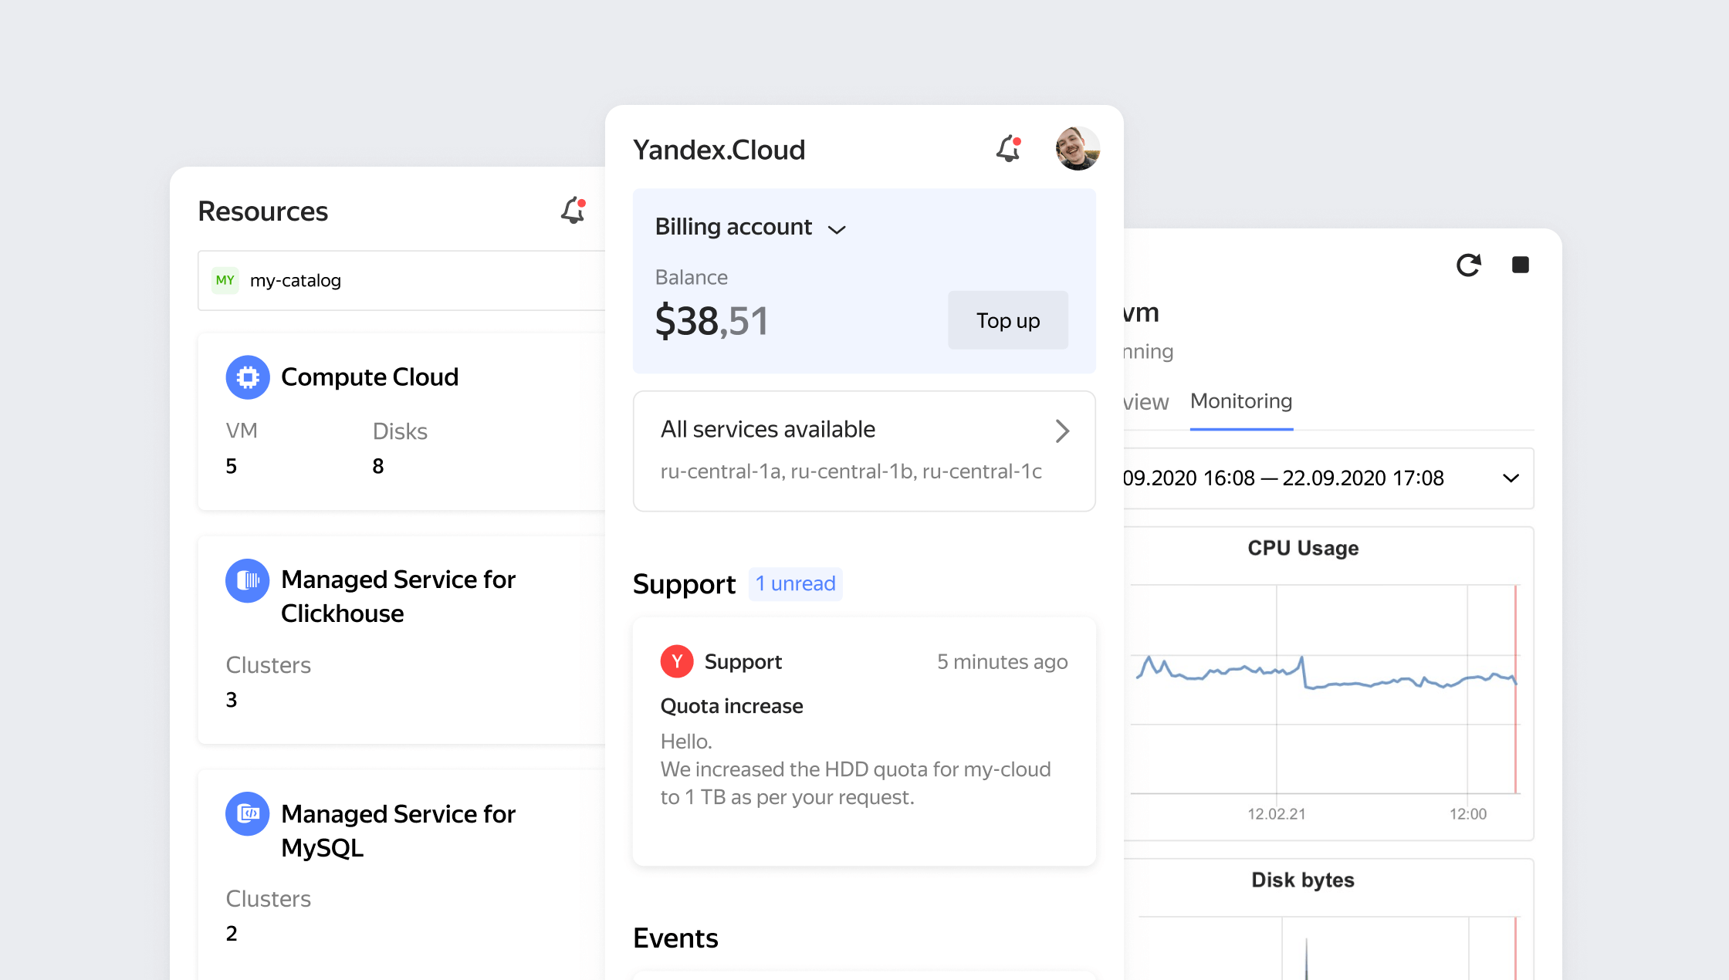1729x980 pixels.
Task: Click the CPU Usage chart title
Action: (x=1303, y=549)
